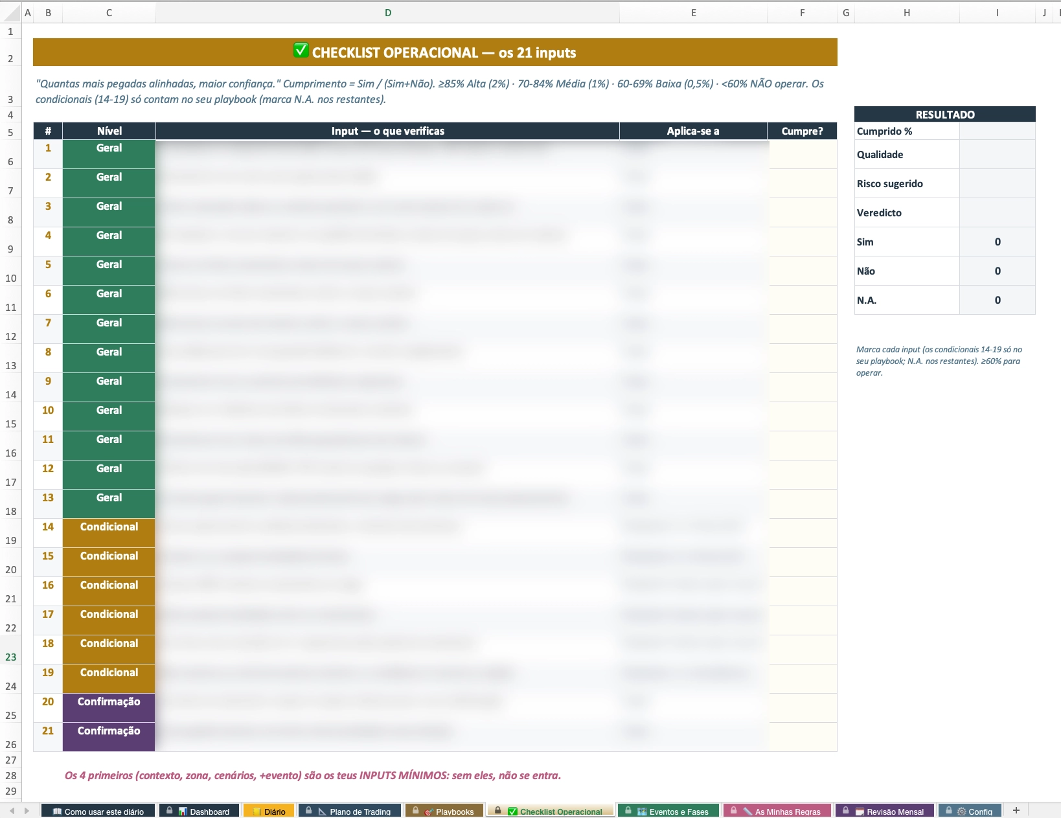Click lock icon on Dashboard tab
The image size is (1061, 818).
pyautogui.click(x=170, y=811)
